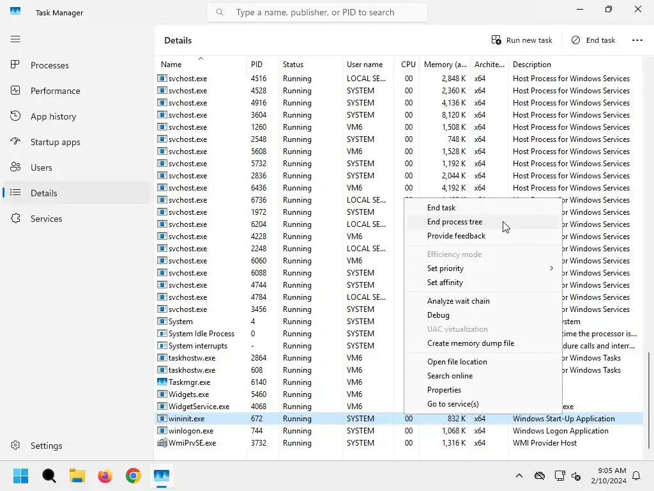654x491 pixels.
Task: Choose End process tree in context menu
Action: (482, 222)
